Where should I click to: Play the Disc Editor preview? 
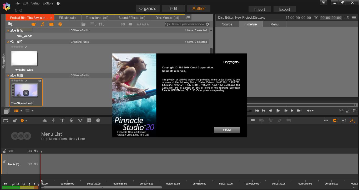click(278, 111)
